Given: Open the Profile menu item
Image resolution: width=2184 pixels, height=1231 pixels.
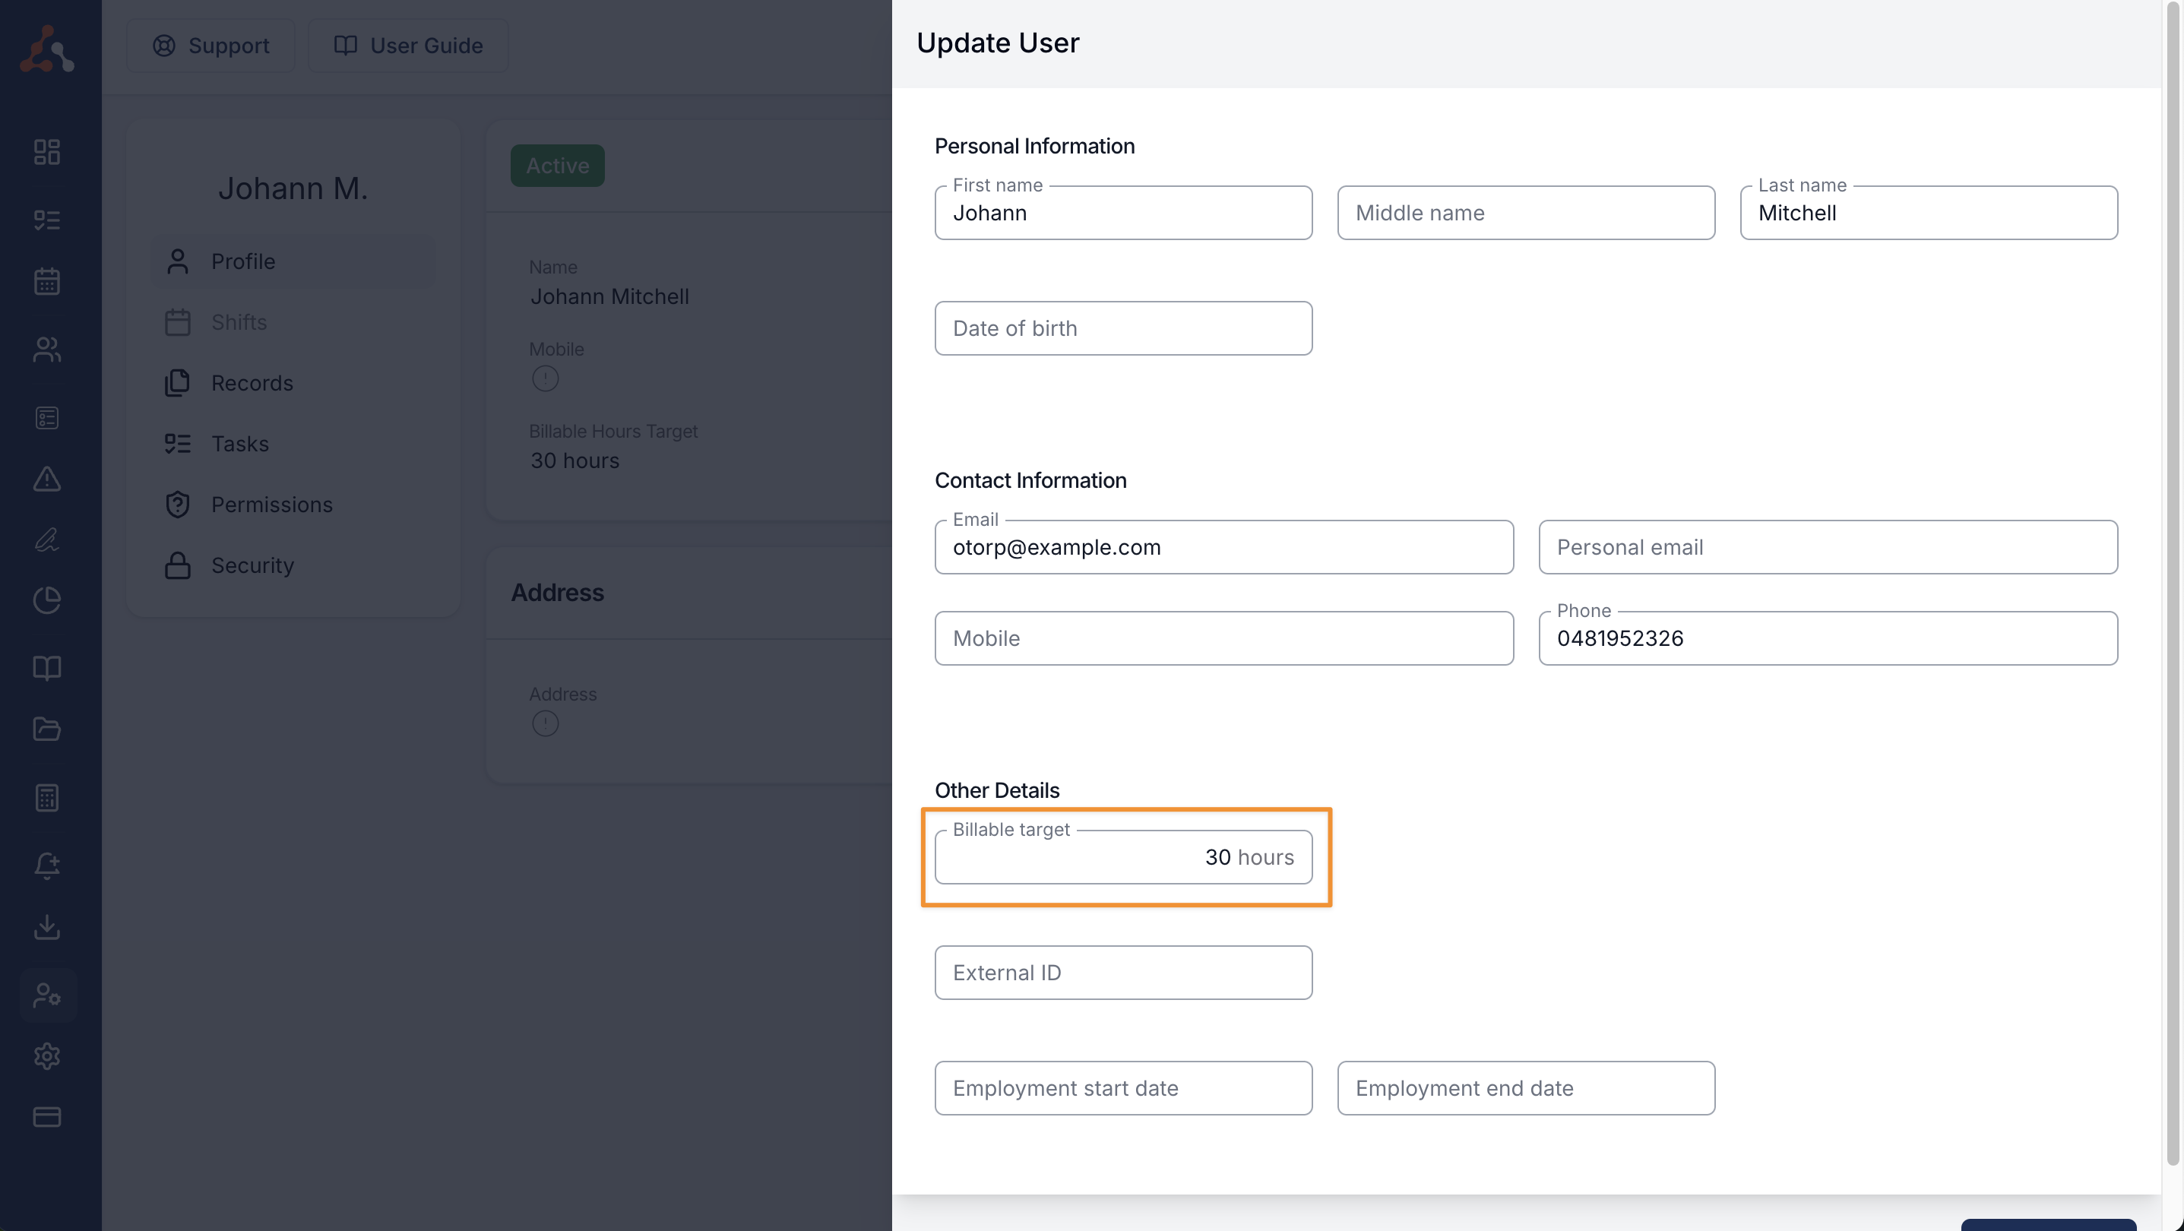Looking at the screenshot, I should [293, 261].
